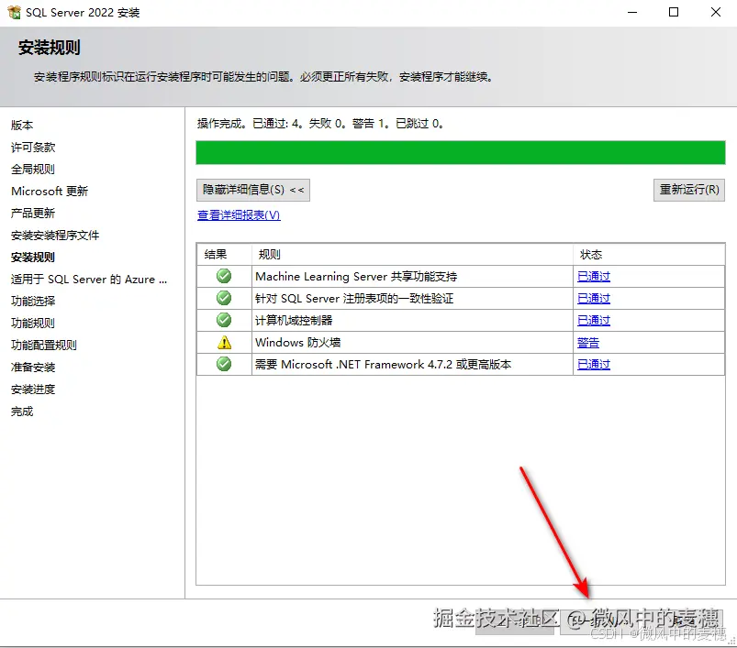Select the 全局规则 step
Viewport: 737px width, 648px height.
(38, 169)
